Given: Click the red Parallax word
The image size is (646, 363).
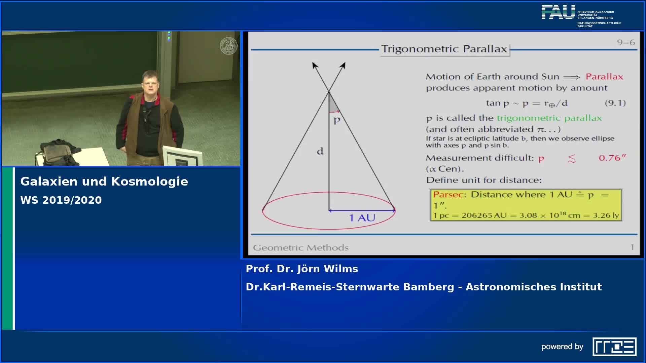Looking at the screenshot, I should click(x=604, y=77).
